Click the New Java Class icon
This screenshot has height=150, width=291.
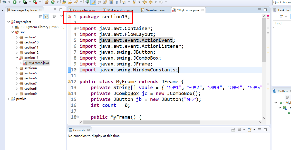tap(53, 2)
